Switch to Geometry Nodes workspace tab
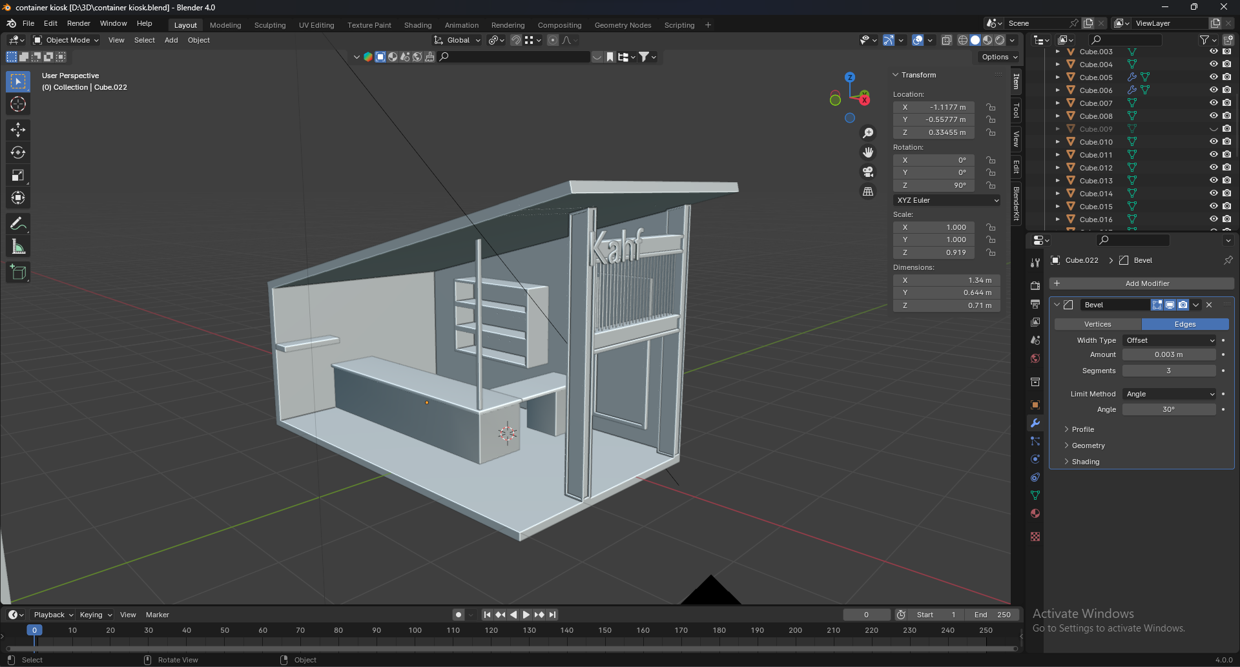Viewport: 1240px width, 667px height. click(623, 25)
